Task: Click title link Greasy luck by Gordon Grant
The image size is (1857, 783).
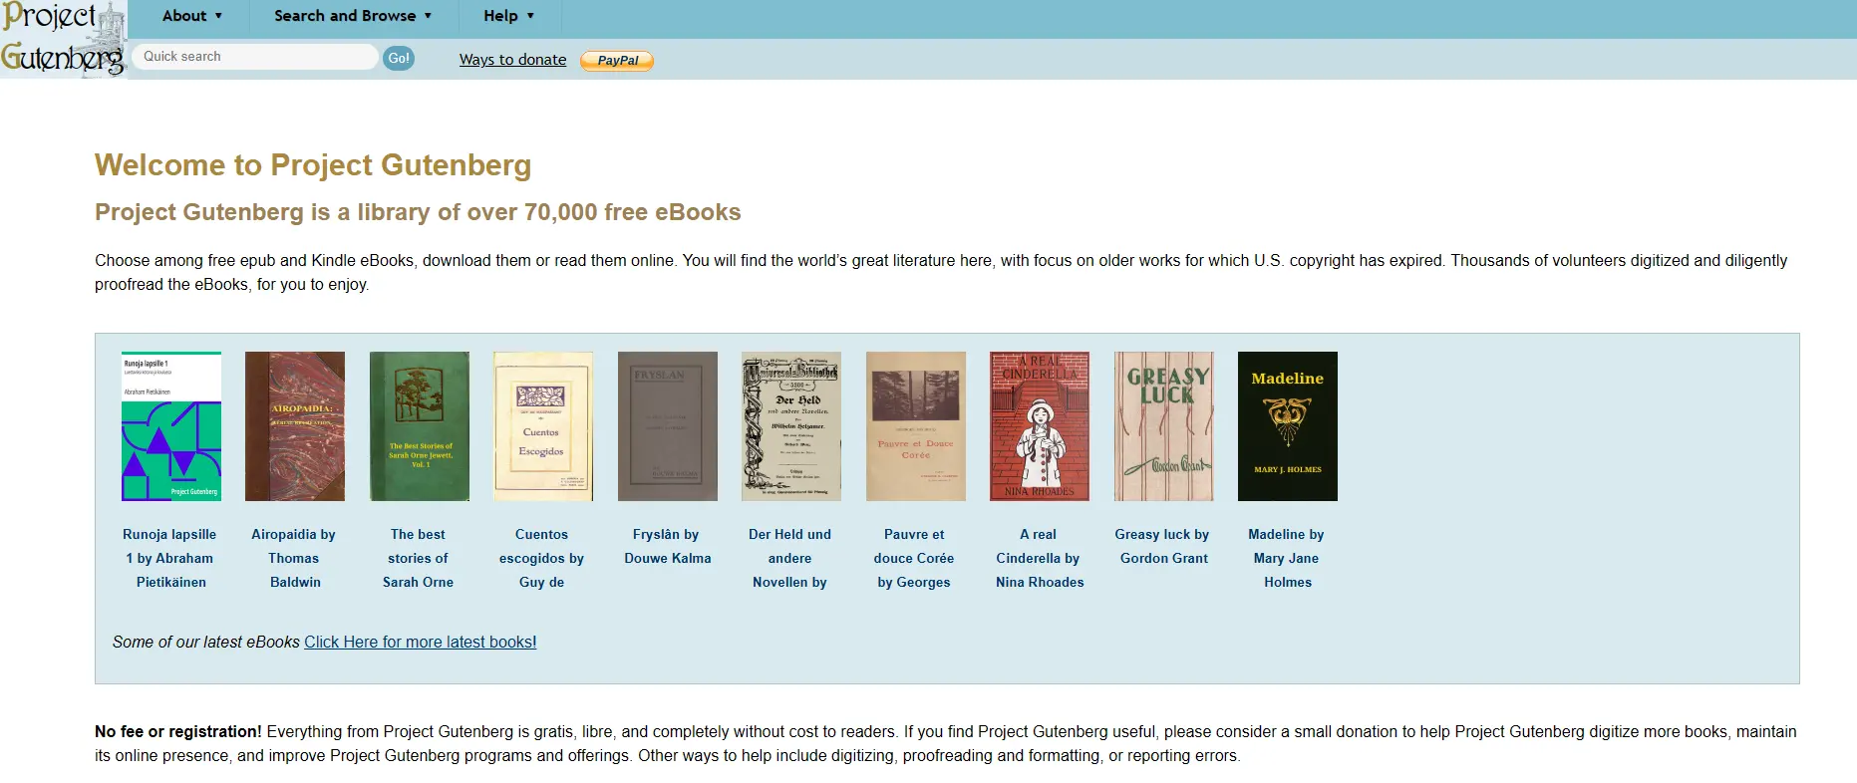Action: pos(1163,547)
